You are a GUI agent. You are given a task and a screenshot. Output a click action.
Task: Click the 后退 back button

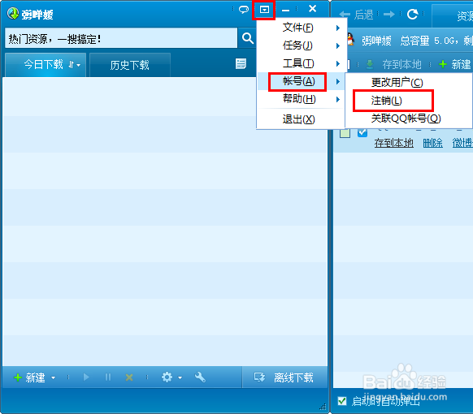pyautogui.click(x=356, y=14)
